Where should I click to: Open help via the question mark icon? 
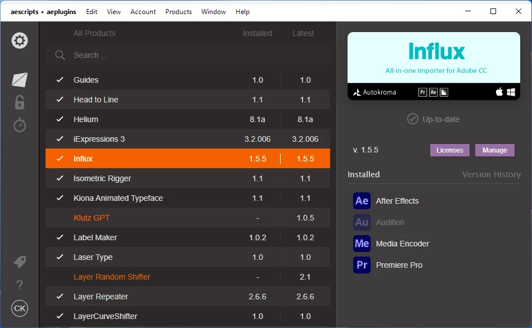20,285
